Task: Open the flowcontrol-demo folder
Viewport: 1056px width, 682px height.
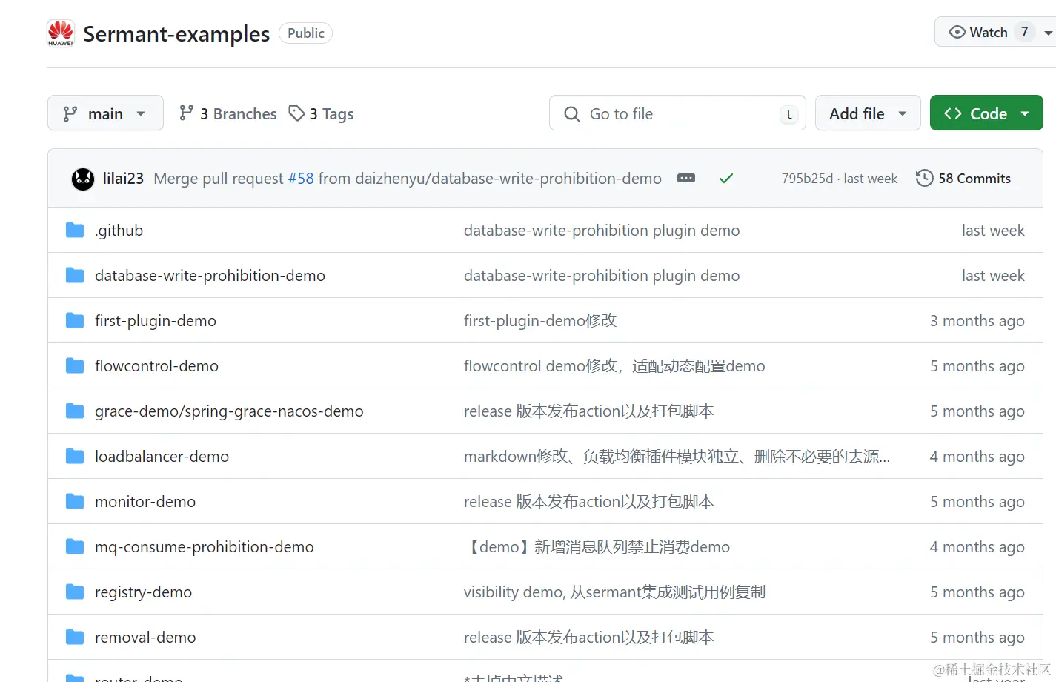Action: [156, 366]
